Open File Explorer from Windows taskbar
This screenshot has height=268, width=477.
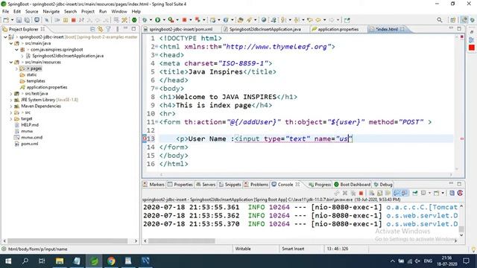[60, 261]
